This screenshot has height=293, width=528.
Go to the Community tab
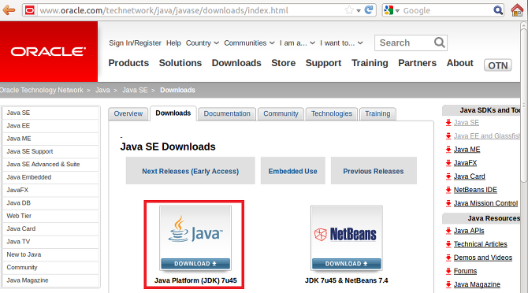[x=281, y=113]
